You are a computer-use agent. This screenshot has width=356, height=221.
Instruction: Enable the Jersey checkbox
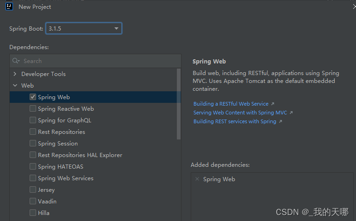pyautogui.click(x=33, y=189)
